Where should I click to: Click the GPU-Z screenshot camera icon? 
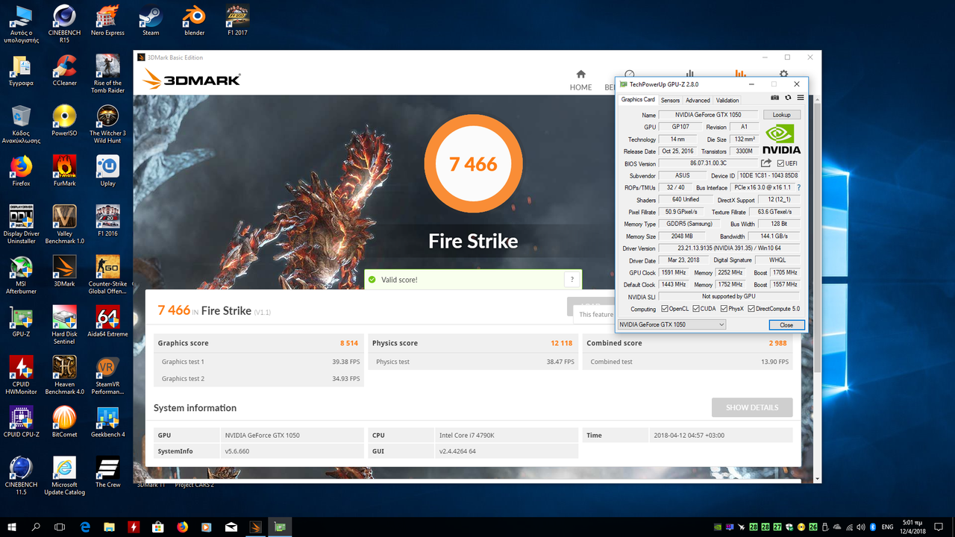point(775,98)
